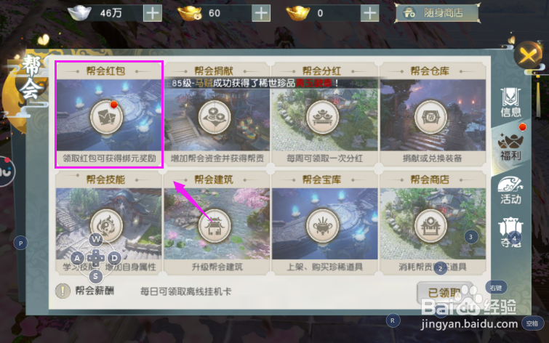Switch to the 活动 side tab

point(511,190)
